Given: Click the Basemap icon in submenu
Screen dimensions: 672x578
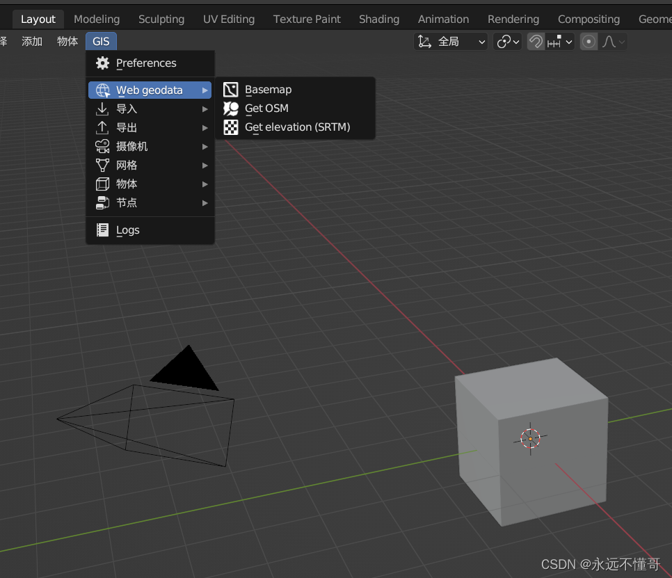Looking at the screenshot, I should pos(230,90).
